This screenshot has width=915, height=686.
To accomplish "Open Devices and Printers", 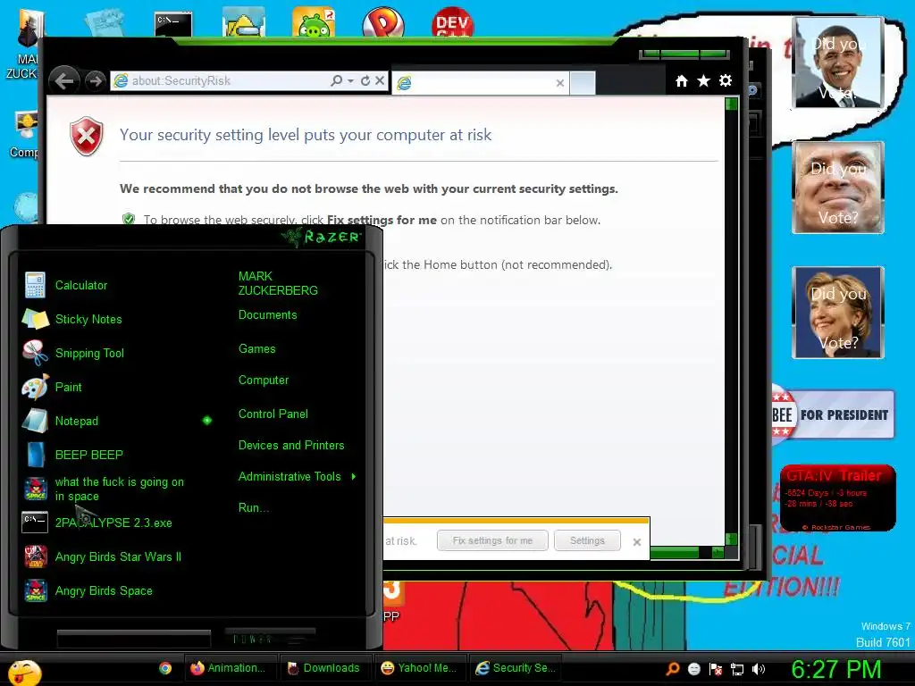I will (291, 445).
